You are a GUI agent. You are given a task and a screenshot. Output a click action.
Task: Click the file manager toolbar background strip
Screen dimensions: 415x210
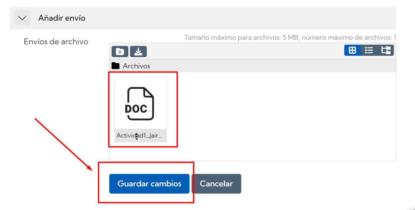245,51
